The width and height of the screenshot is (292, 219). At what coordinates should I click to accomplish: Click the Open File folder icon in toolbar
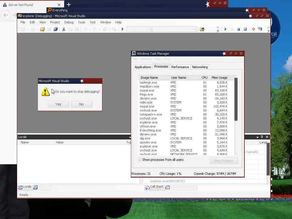(x=42, y=29)
